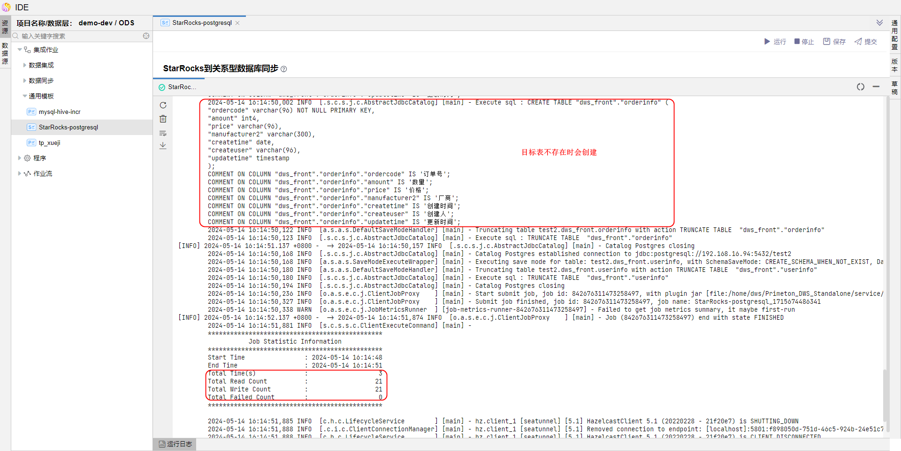This screenshot has height=451, width=901.
Task: Expand the 作业流 tree node
Action: 20,173
